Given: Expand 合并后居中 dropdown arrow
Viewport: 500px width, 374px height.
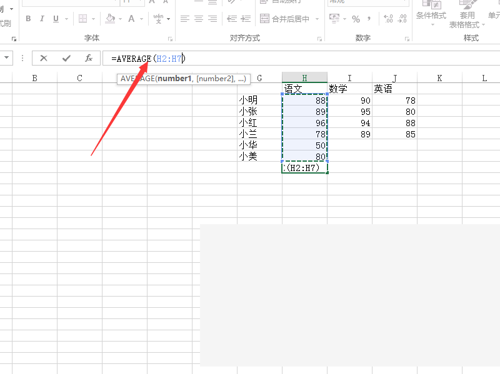Looking at the screenshot, I should 317,19.
